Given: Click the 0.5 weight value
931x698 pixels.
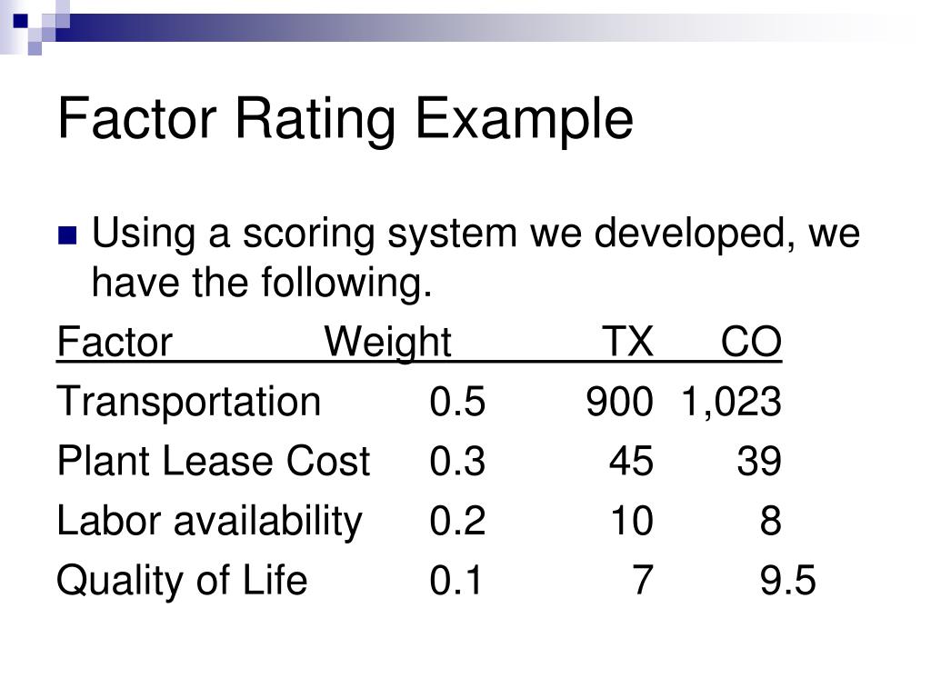Looking at the screenshot, I should tap(457, 402).
